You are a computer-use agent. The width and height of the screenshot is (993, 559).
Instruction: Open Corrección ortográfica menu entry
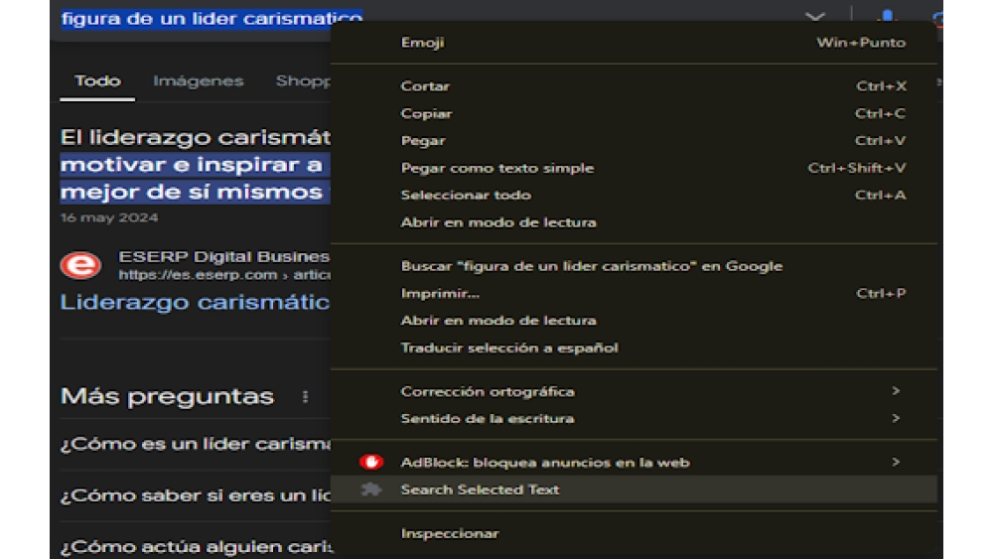pyautogui.click(x=634, y=391)
